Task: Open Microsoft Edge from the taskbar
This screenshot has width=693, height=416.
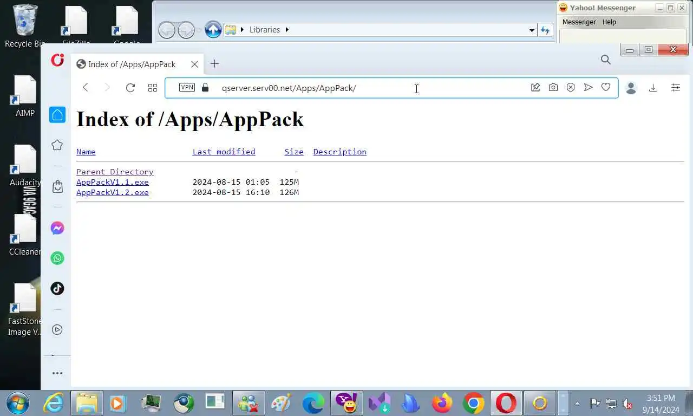Action: click(313, 403)
